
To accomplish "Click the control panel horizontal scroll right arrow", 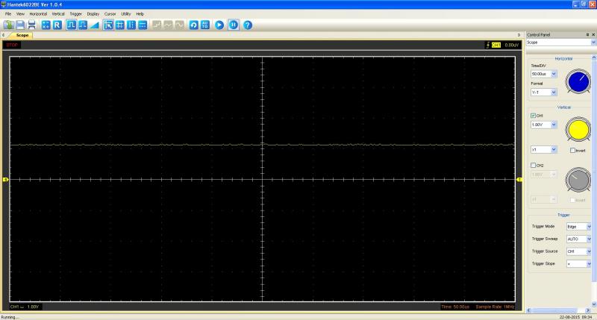I will tap(588, 310).
